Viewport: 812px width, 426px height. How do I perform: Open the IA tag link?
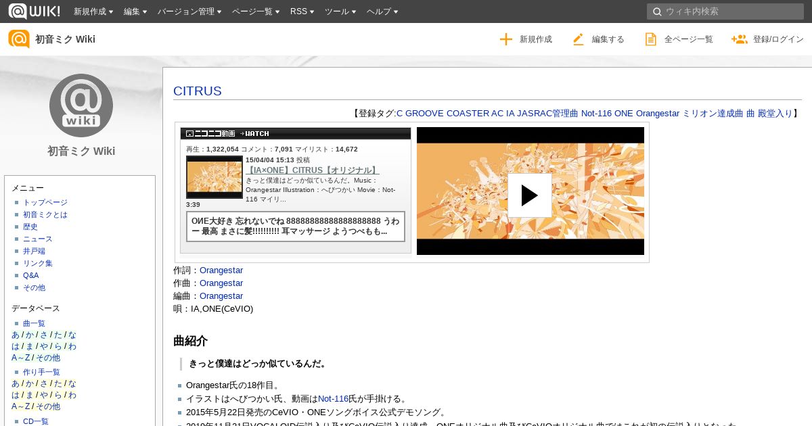[510, 114]
